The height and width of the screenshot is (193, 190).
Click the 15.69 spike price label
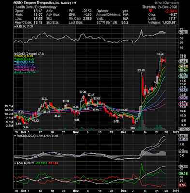[141, 70]
